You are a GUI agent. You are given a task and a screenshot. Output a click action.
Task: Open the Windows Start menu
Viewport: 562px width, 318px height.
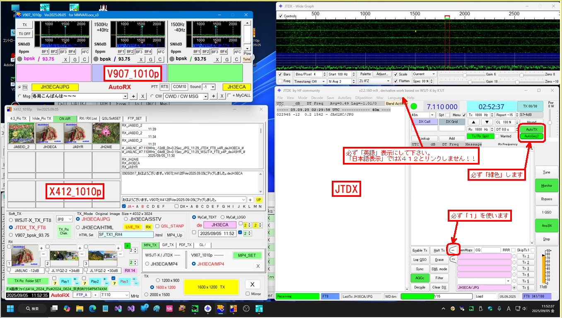click(10, 308)
